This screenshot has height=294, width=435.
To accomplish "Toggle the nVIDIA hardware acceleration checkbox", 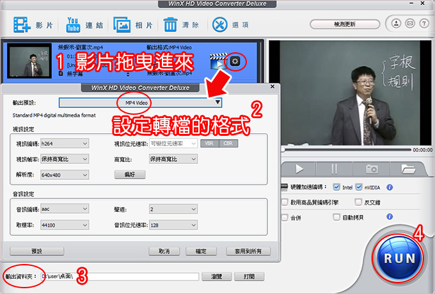I will (x=359, y=187).
